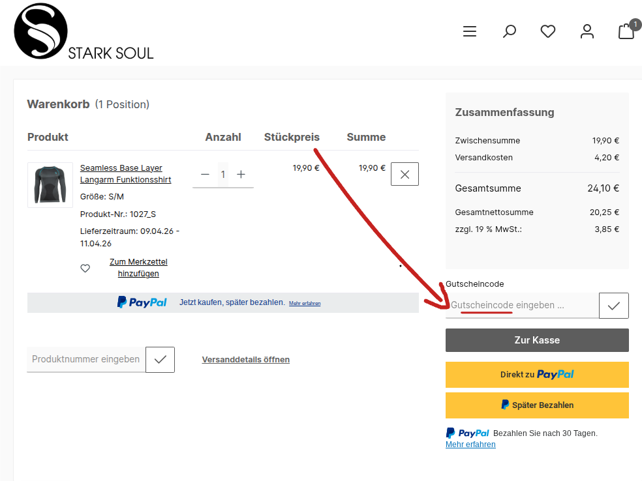Remove the item with the X button
This screenshot has height=481, width=642.
point(405,174)
